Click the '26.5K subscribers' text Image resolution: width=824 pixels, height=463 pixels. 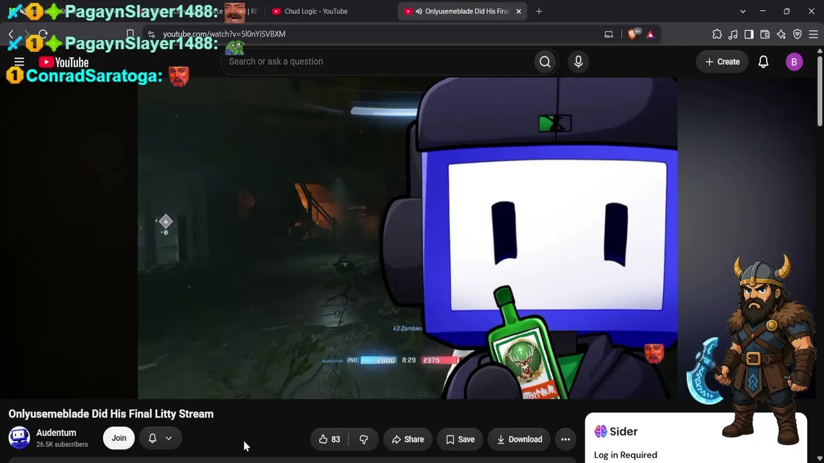point(62,444)
